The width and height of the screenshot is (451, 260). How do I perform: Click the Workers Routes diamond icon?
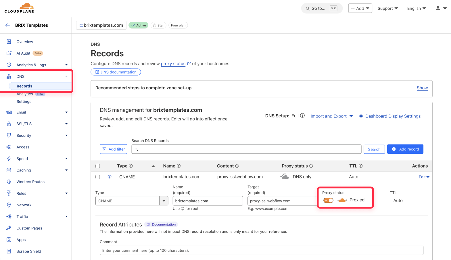pos(9,182)
